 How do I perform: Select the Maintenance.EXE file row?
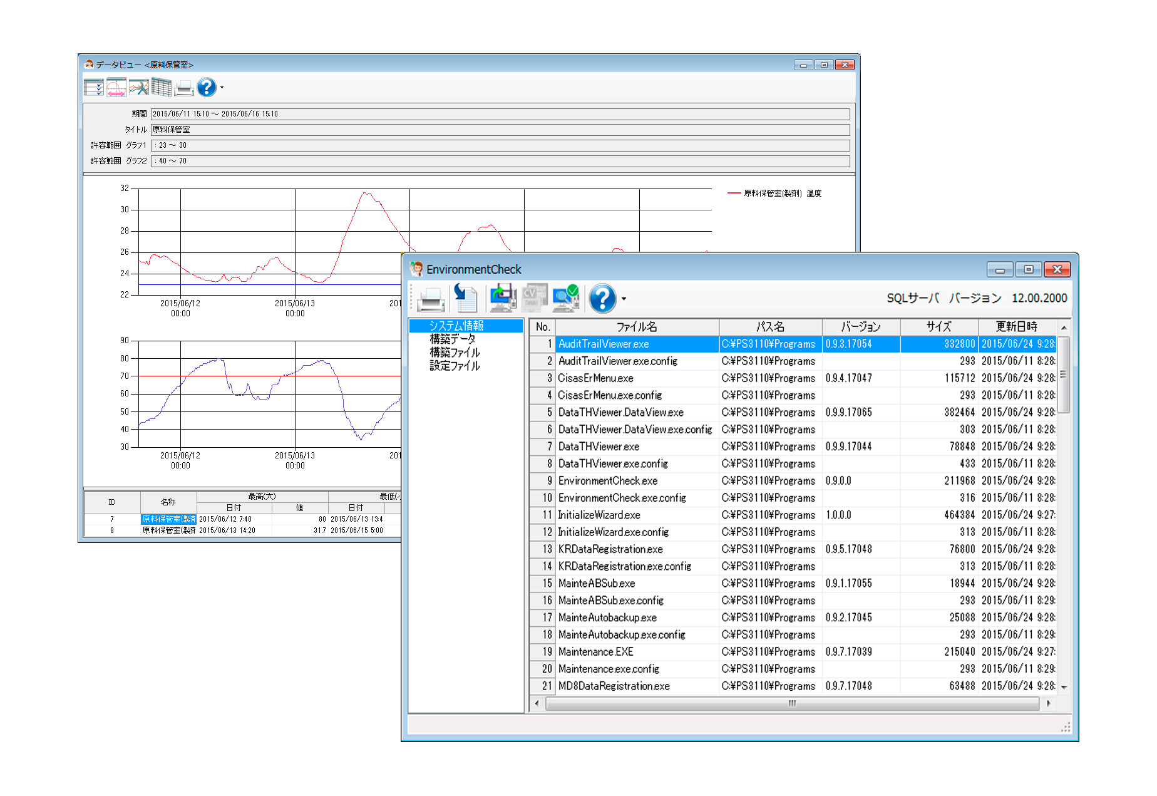(x=793, y=652)
